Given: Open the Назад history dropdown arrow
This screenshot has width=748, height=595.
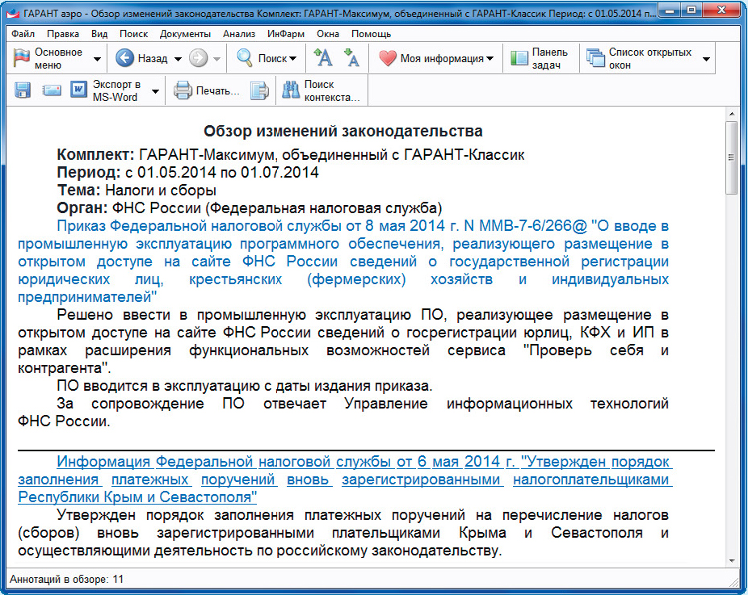Looking at the screenshot, I should point(178,59).
